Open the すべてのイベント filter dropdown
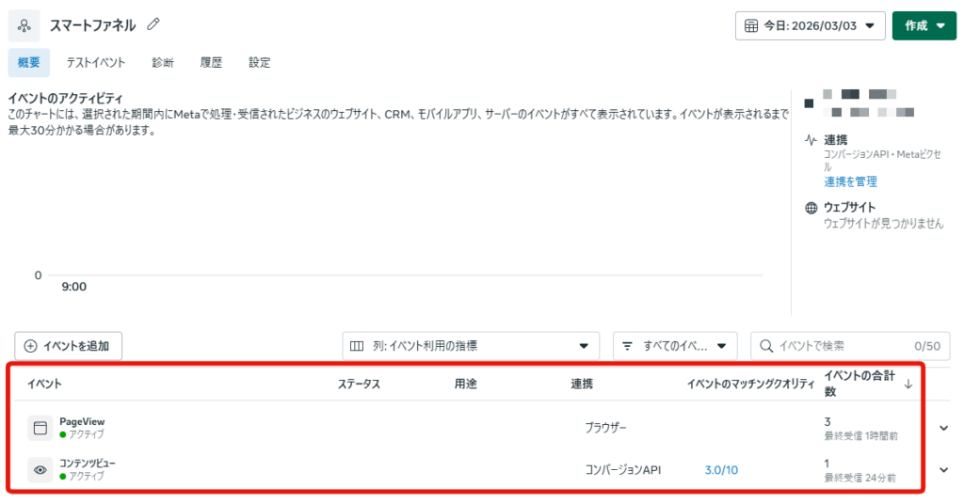The height and width of the screenshot is (503, 964). tap(674, 346)
